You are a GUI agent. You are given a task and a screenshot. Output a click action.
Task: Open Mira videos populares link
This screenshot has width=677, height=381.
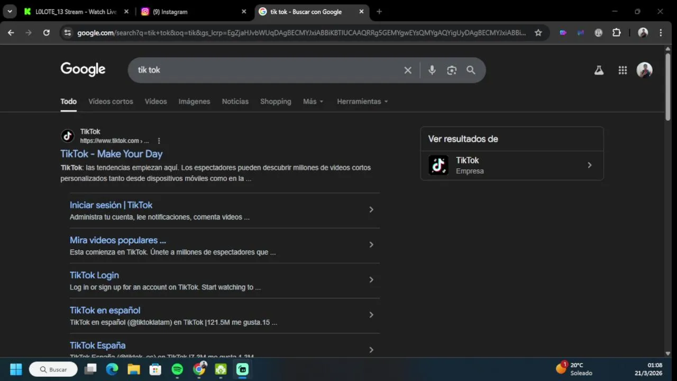coord(118,240)
